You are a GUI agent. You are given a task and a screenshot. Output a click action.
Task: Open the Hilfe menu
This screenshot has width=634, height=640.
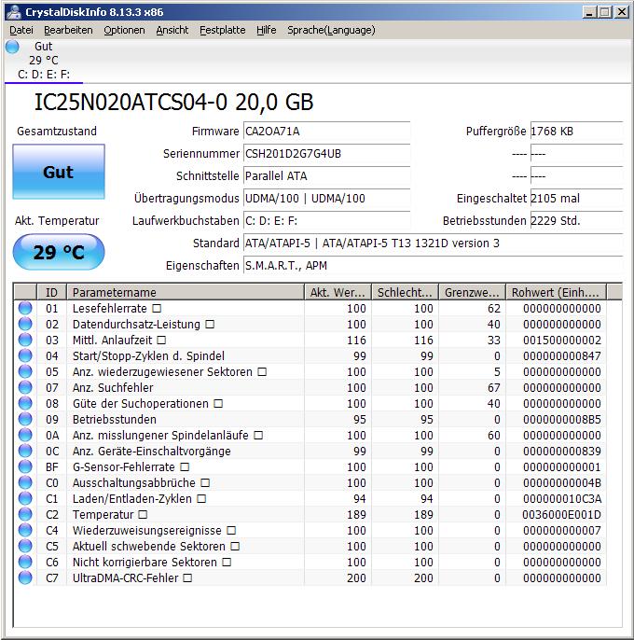(266, 30)
